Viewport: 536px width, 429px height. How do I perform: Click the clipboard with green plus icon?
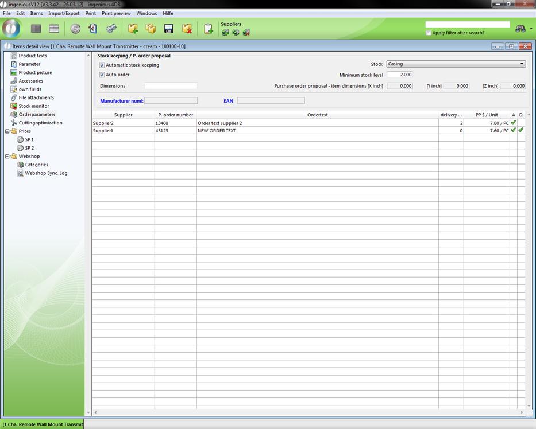pos(209,29)
